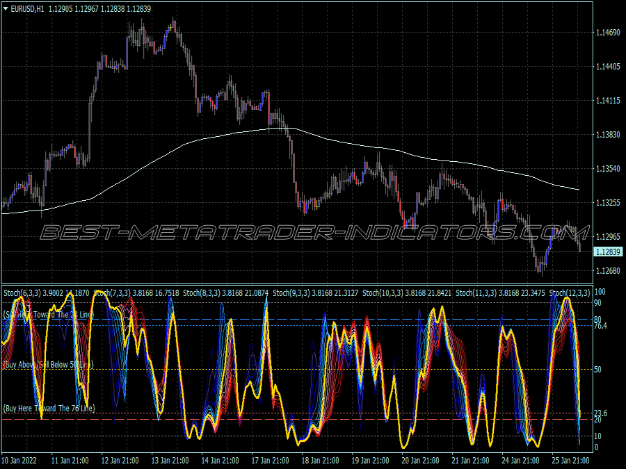The height and width of the screenshot is (469, 626).
Task: Click the Stoch(10,3,3) indicator label
Action: tap(383, 293)
